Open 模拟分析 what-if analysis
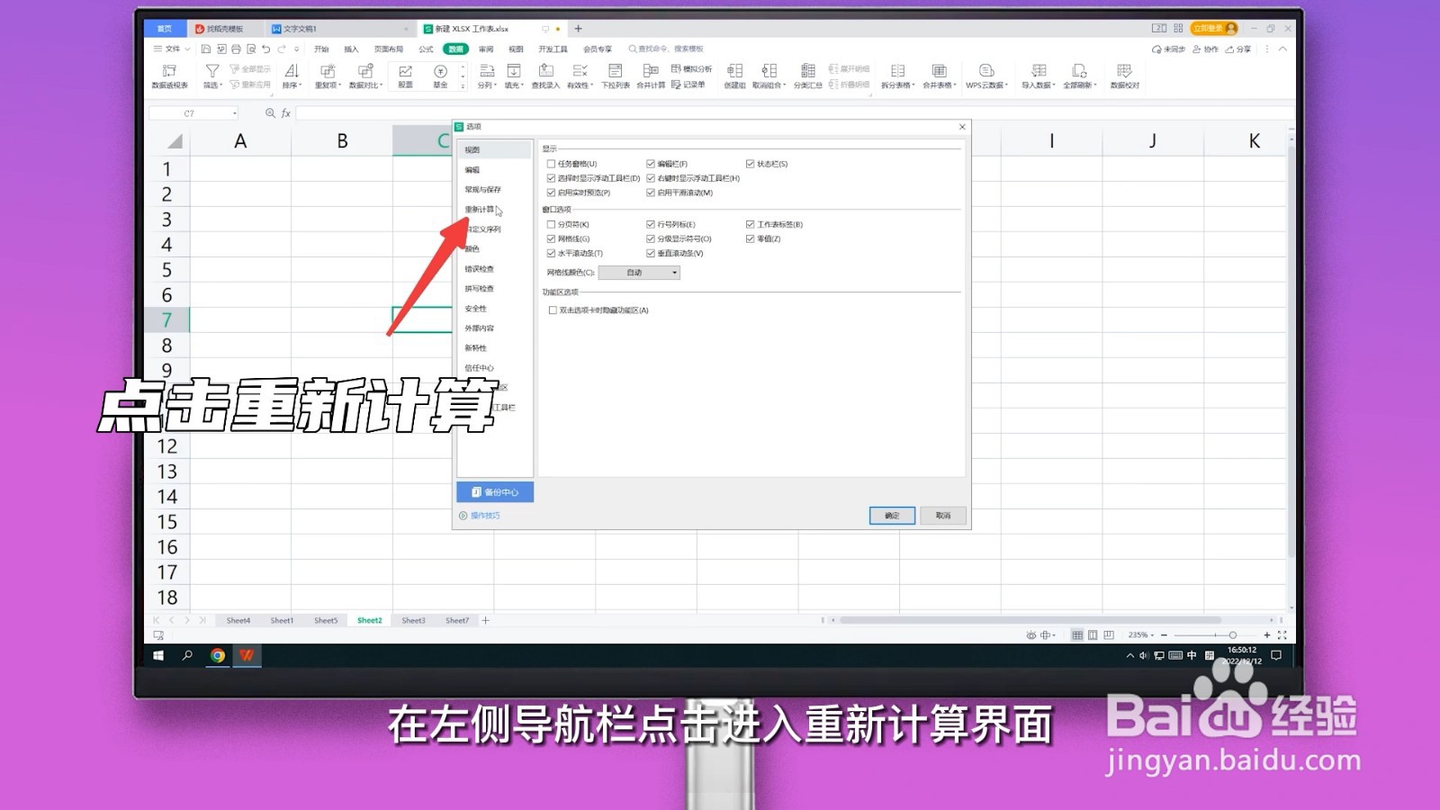Viewport: 1440px width, 810px height. click(691, 68)
